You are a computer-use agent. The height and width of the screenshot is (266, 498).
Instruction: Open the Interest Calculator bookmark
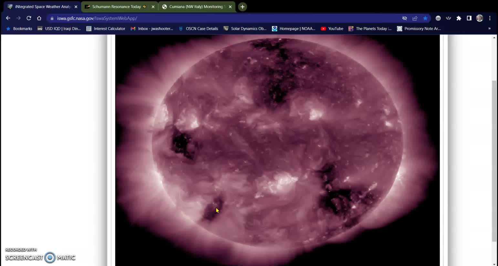(x=106, y=29)
